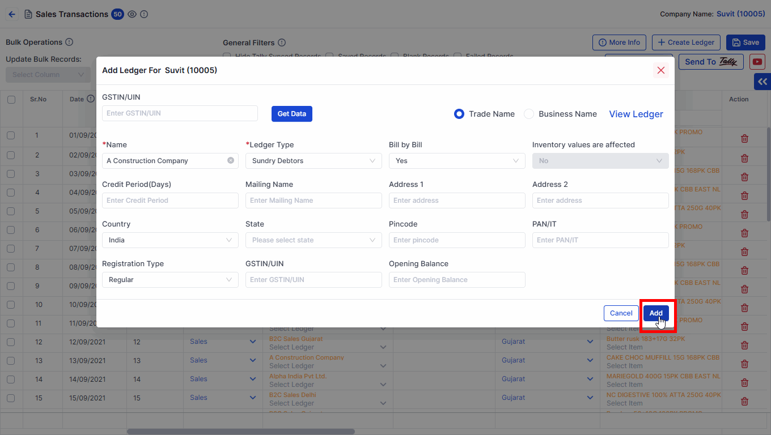This screenshot has width=771, height=435.
Task: Click the General Filters info icon
Action: pyautogui.click(x=282, y=42)
